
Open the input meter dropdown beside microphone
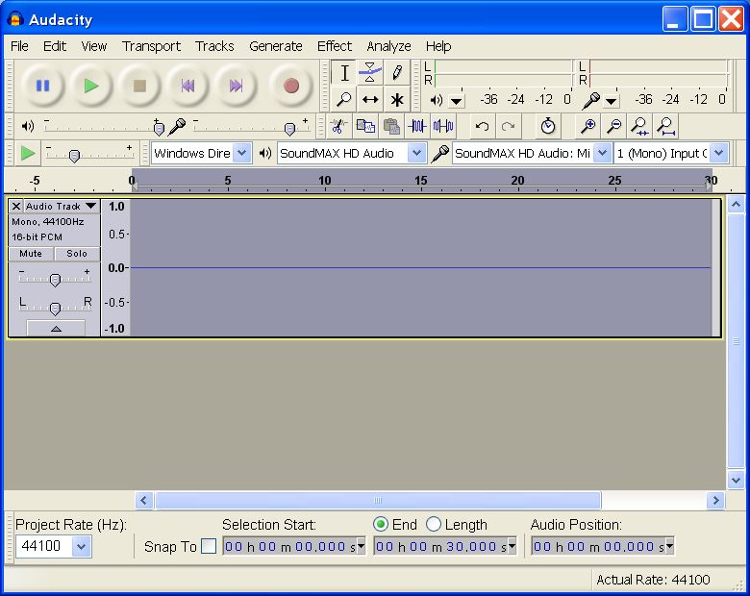coord(611,101)
